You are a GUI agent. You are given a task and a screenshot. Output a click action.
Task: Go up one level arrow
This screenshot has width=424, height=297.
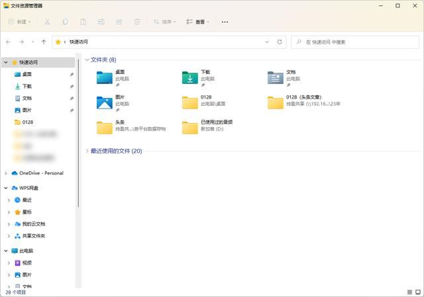click(44, 42)
